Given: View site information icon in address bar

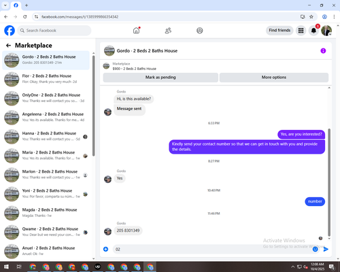Looking at the screenshot, I should point(36,16).
